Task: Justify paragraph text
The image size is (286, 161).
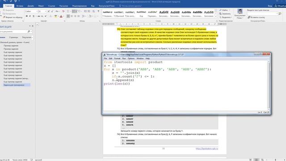Action: pos(79,16)
